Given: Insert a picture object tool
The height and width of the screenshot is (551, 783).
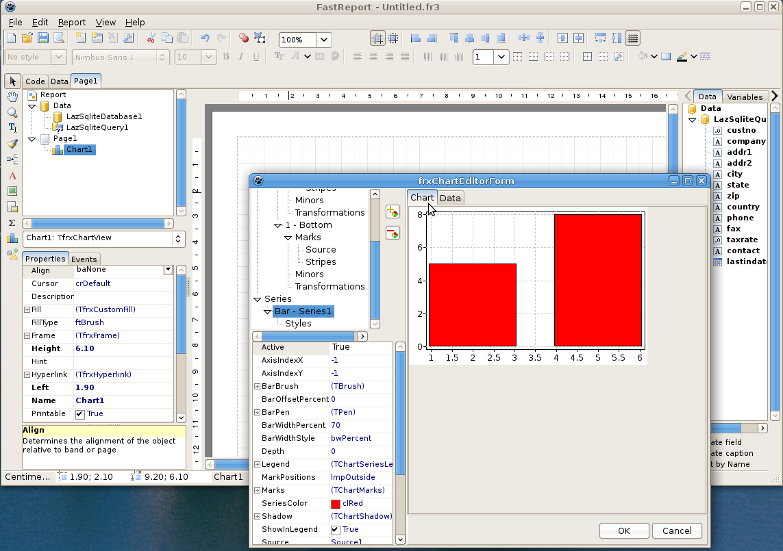Looking at the screenshot, I should click(x=12, y=191).
